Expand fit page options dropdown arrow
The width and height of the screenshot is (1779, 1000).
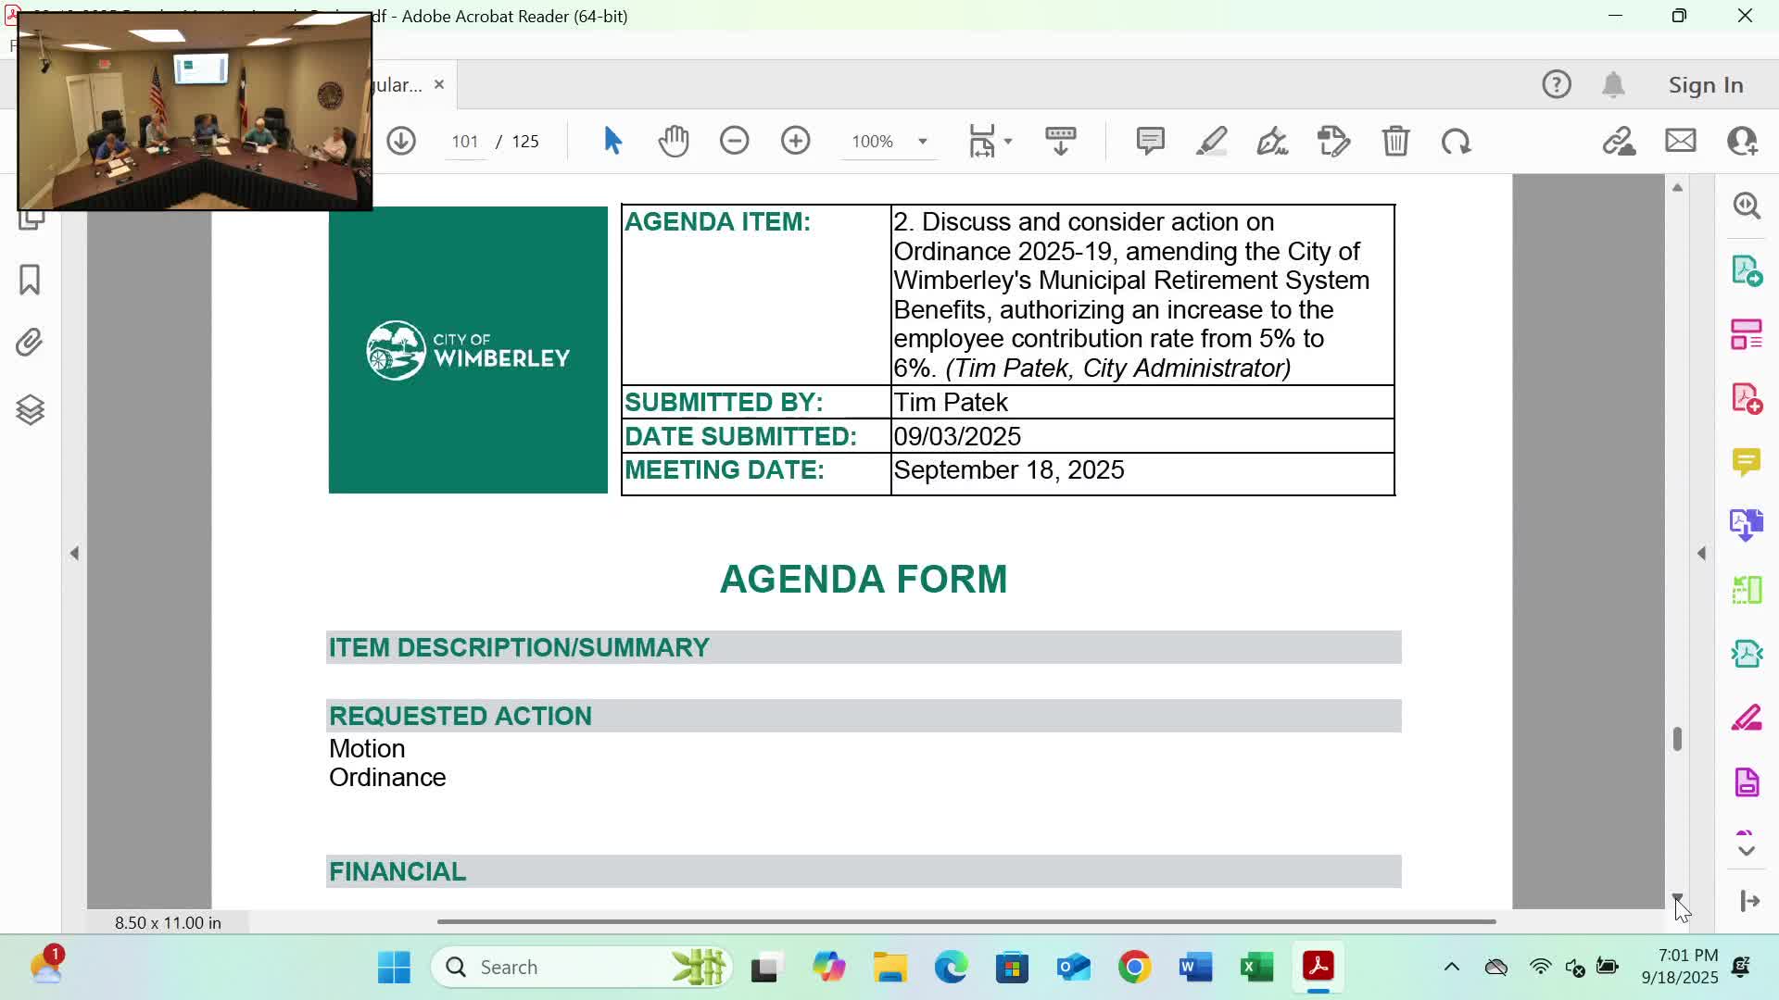1008,142
